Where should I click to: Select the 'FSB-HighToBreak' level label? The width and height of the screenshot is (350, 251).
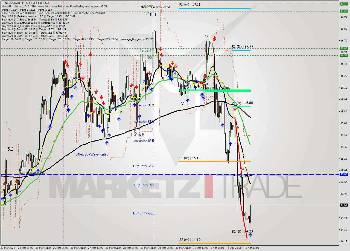point(31,173)
